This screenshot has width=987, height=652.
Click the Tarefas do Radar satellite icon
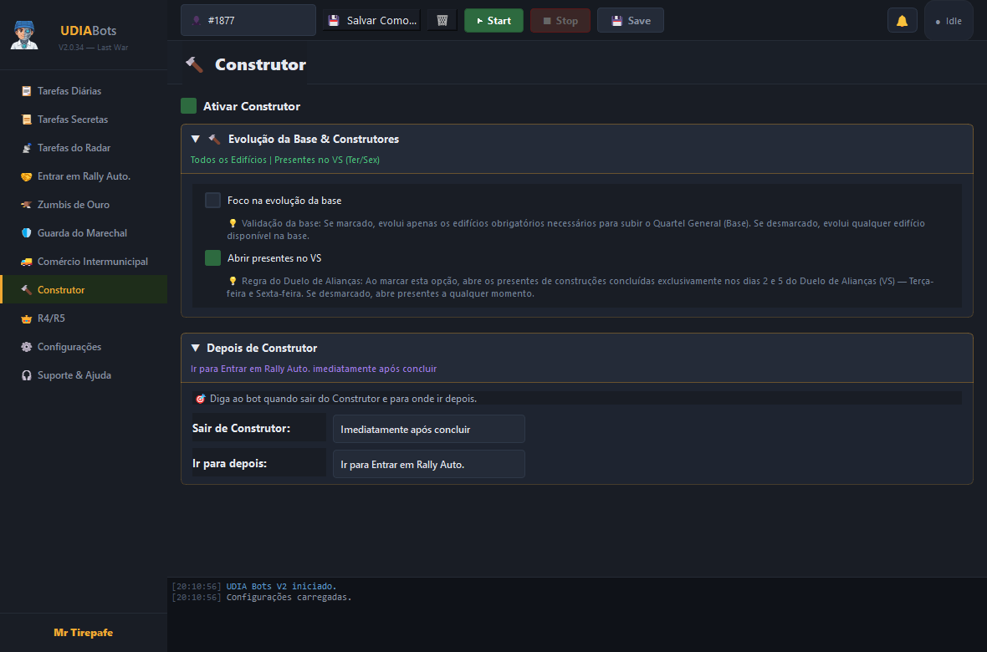pos(27,148)
